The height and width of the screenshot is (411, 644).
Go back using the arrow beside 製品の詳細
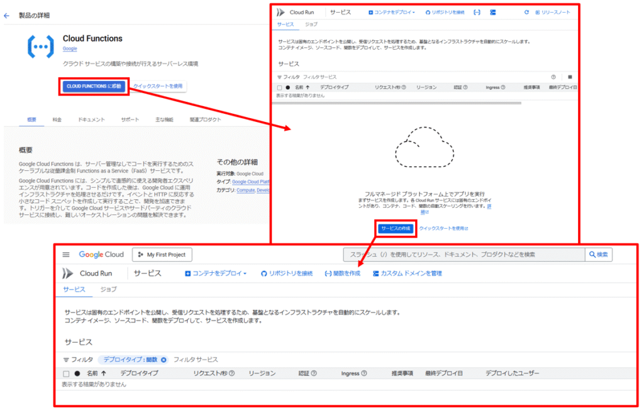pos(6,16)
